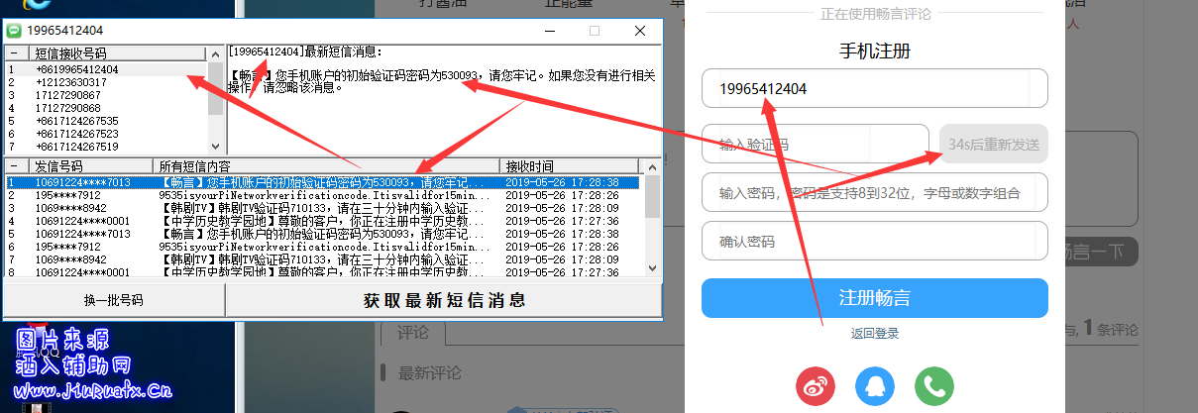Click the latest SMS message text area
This screenshot has width=1198, height=413.
click(443, 99)
